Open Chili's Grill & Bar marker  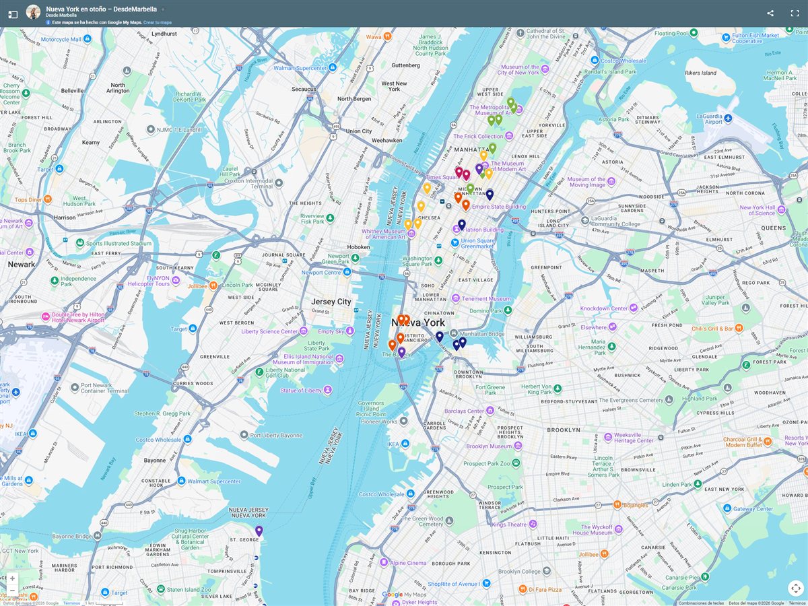[739, 328]
